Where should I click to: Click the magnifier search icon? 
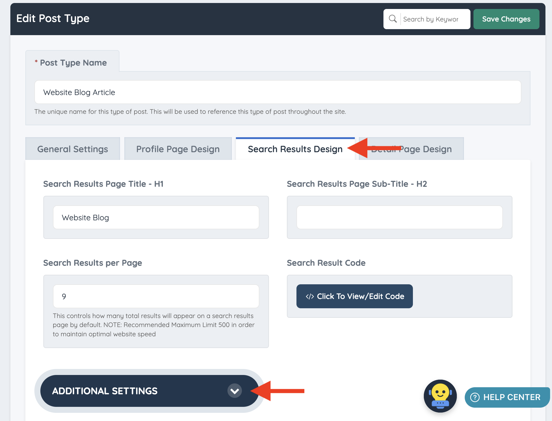pyautogui.click(x=392, y=19)
